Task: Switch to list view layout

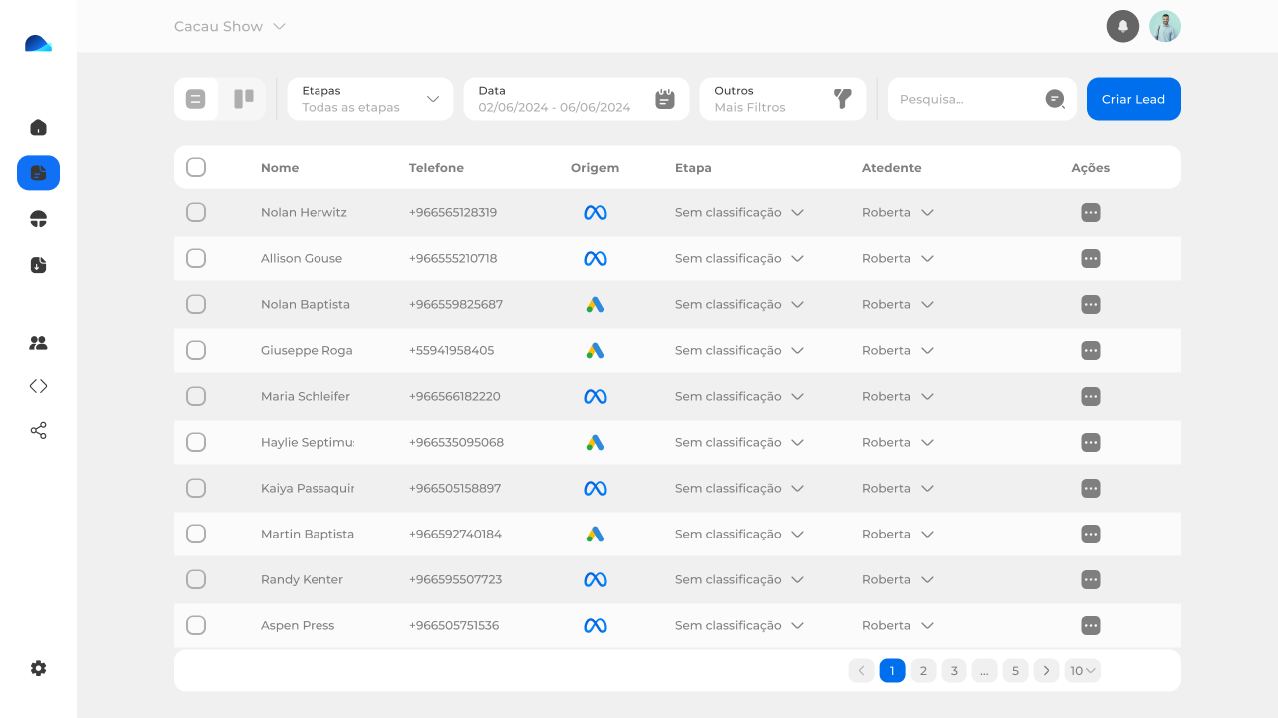Action: (x=196, y=99)
